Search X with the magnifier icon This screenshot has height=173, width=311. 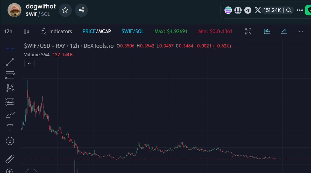289,10
